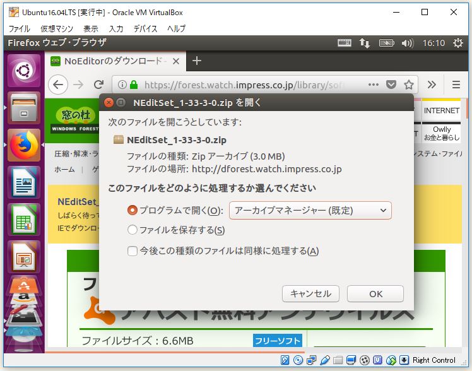Open VirtualBox デバイス menu

click(x=145, y=29)
